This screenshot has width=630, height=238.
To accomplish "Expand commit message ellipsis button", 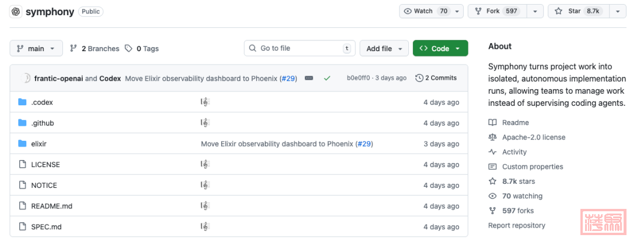I will pyautogui.click(x=309, y=78).
